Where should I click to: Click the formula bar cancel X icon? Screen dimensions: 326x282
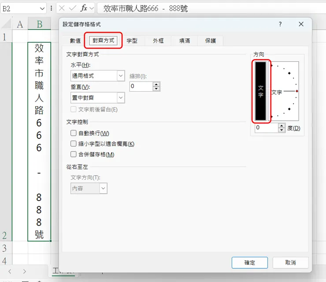tap(62, 8)
